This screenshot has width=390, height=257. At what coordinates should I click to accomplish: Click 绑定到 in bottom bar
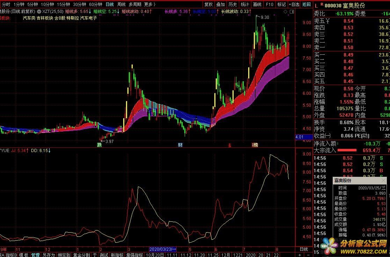click(64, 255)
